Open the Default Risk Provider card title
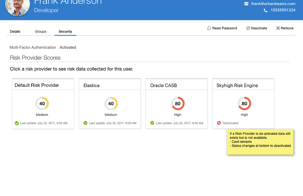Screen dimensions: 303x196 [x=37, y=85]
